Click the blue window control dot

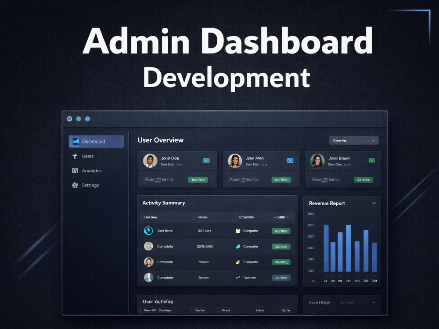tap(88, 119)
